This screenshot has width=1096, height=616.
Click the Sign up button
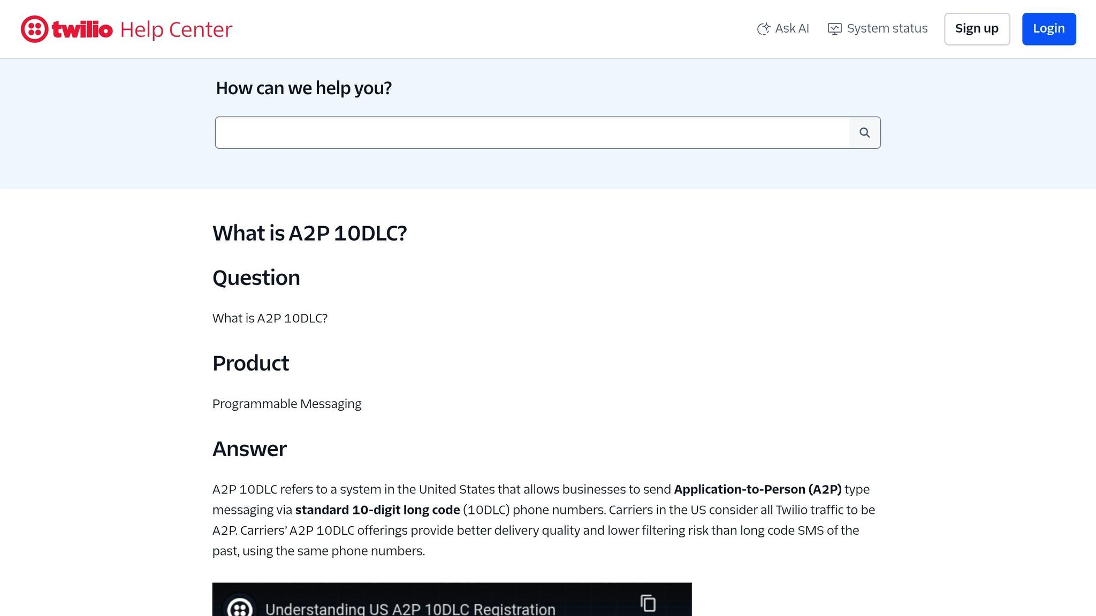point(977,29)
